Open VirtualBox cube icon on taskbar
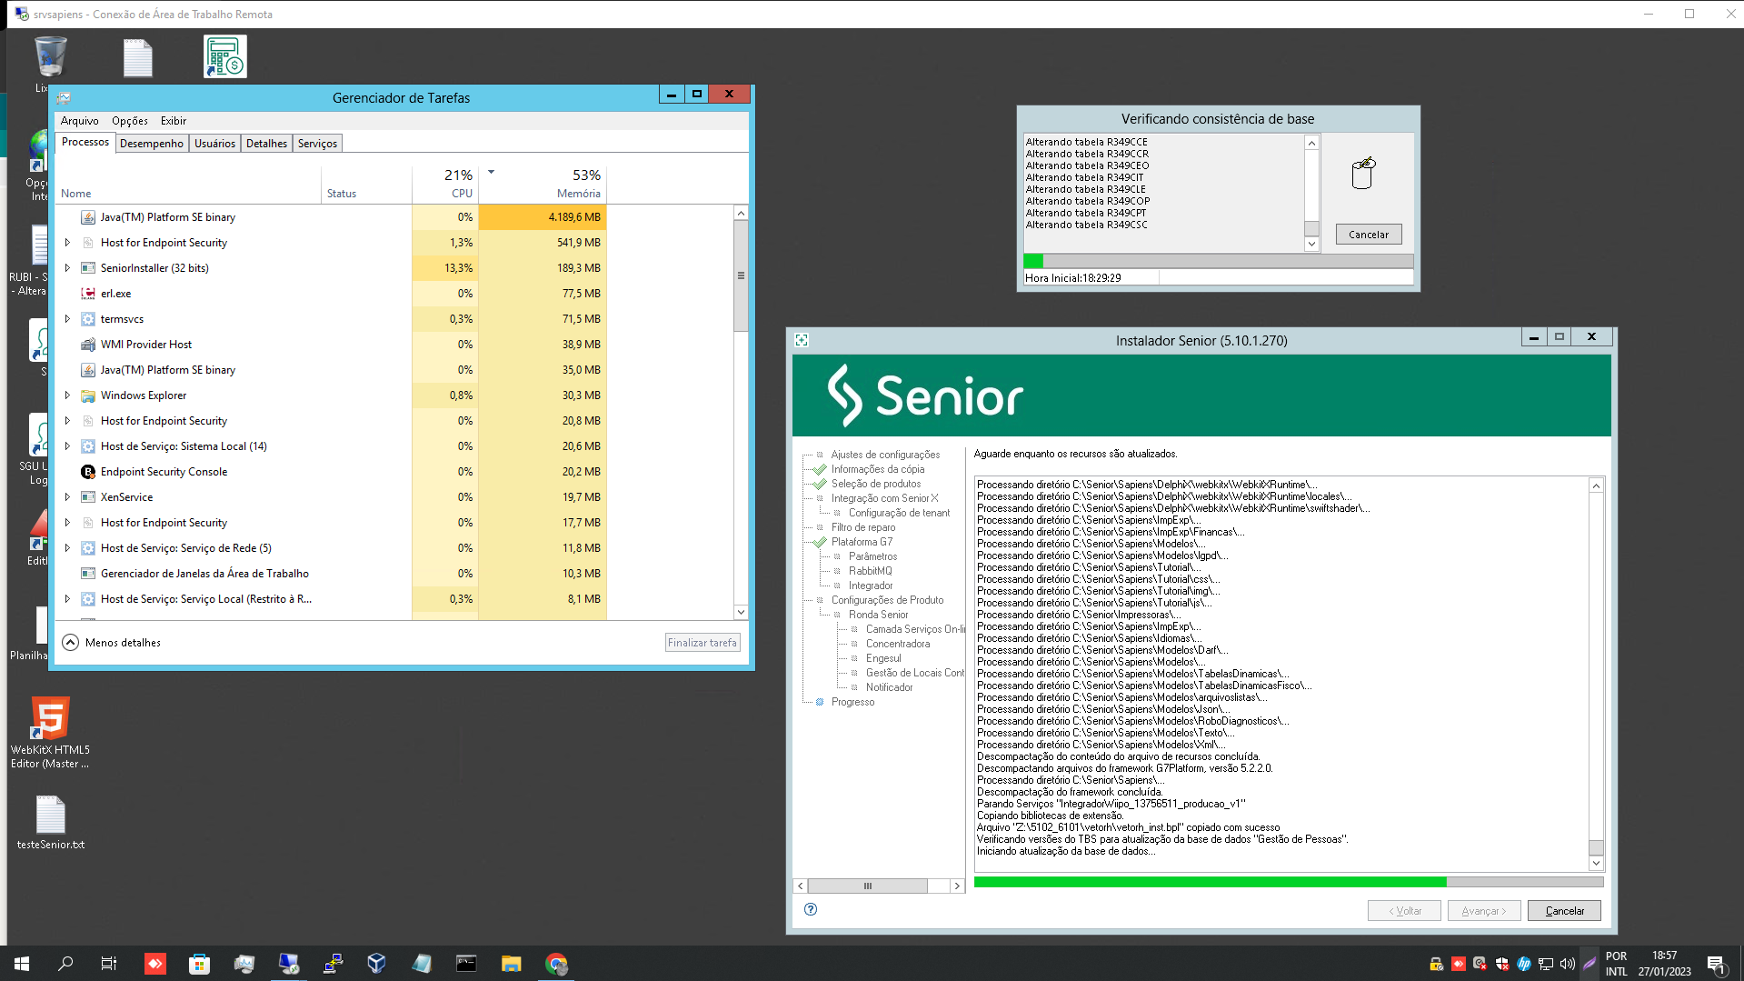Viewport: 1744px width, 981px height. tap(377, 964)
